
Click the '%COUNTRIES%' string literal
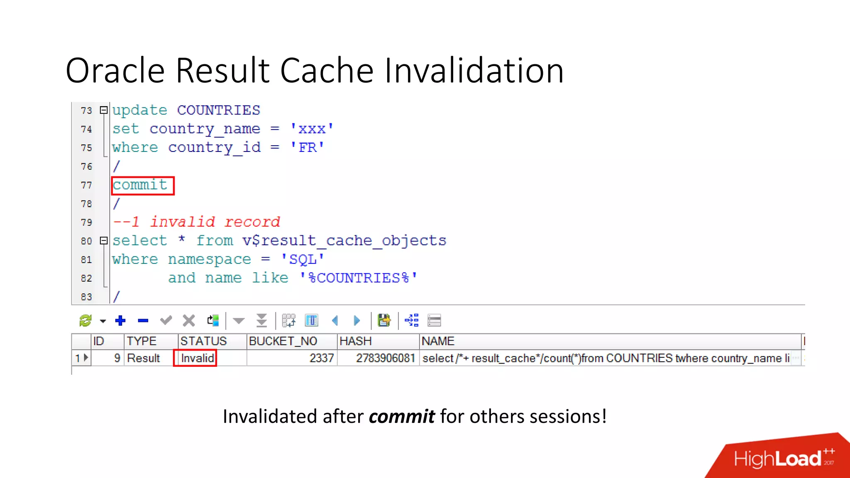click(359, 278)
